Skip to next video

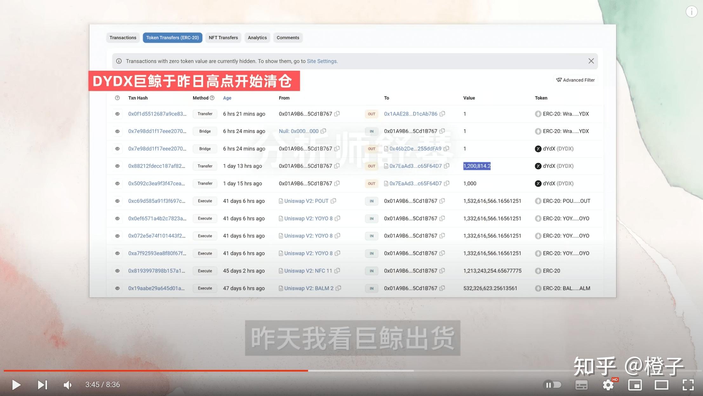[x=43, y=385]
